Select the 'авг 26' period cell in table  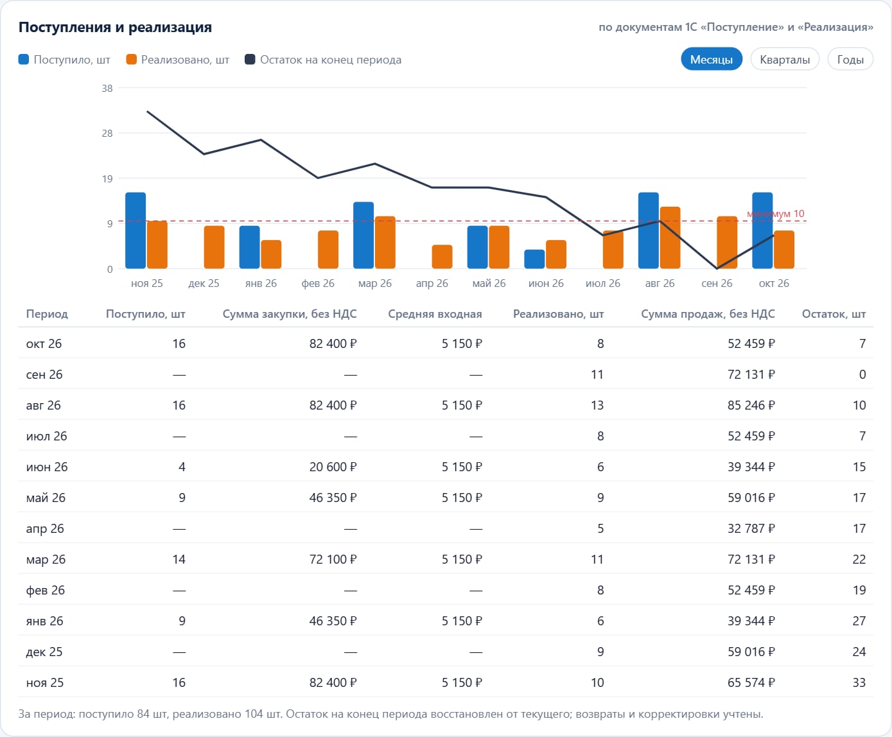tap(43, 405)
